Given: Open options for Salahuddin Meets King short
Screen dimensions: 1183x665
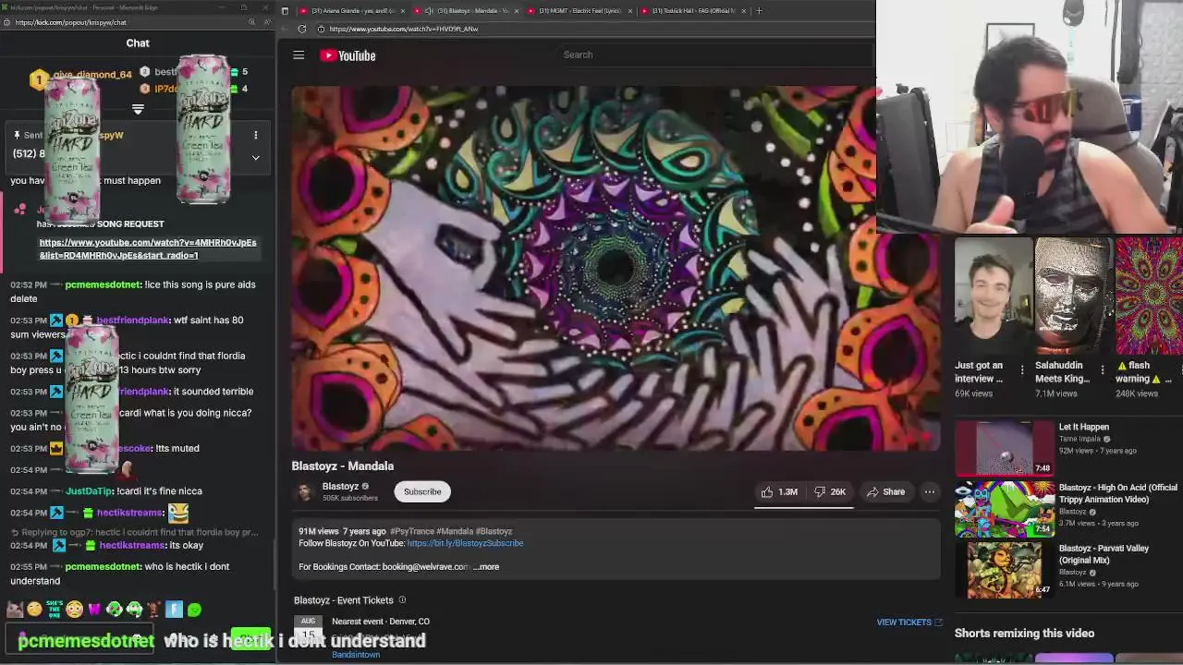Looking at the screenshot, I should coord(1103,370).
